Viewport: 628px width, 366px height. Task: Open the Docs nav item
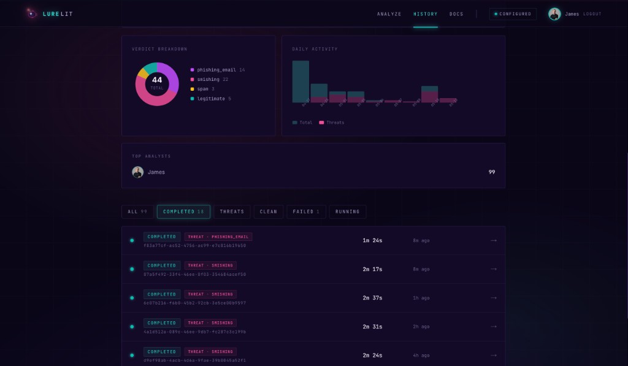click(x=456, y=14)
